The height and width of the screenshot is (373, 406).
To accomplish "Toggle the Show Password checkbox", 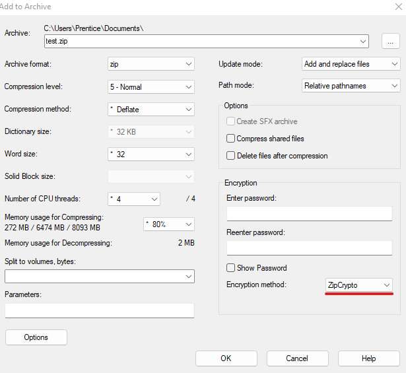I will click(231, 268).
